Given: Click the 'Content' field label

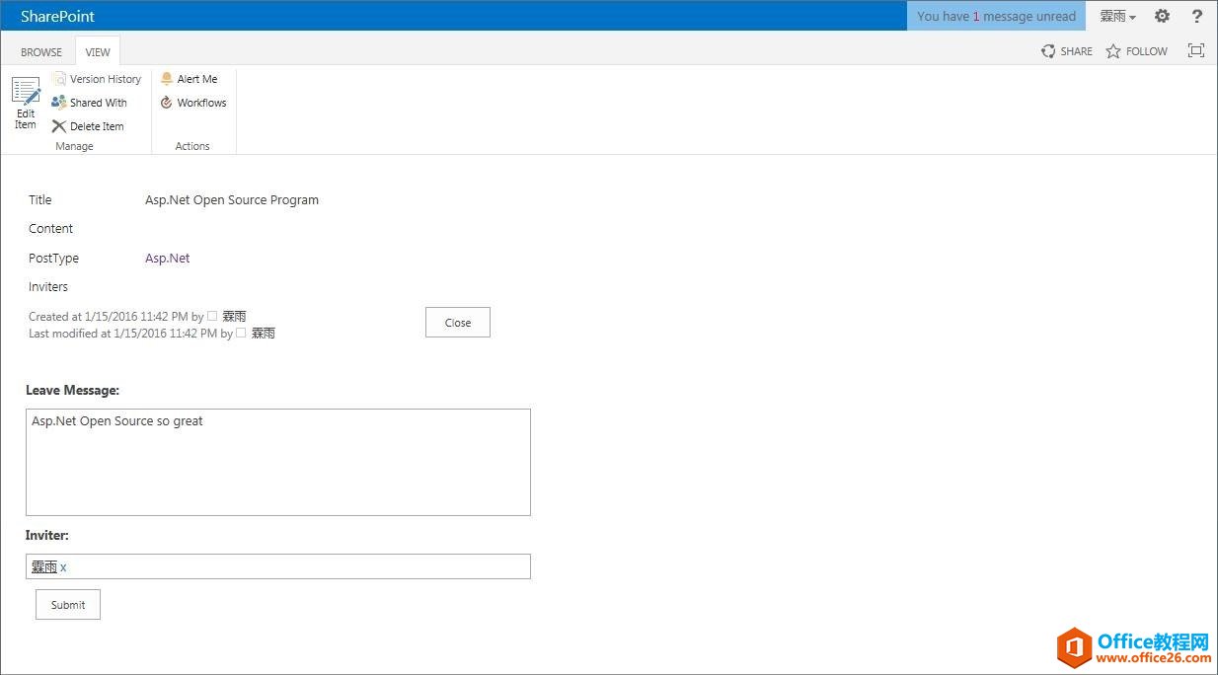Looking at the screenshot, I should tap(50, 228).
